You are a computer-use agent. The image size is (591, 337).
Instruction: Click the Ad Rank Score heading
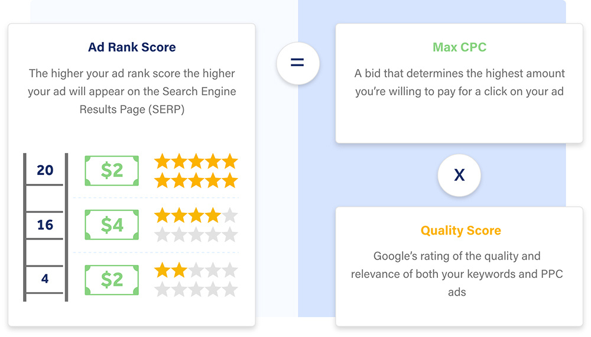[132, 47]
